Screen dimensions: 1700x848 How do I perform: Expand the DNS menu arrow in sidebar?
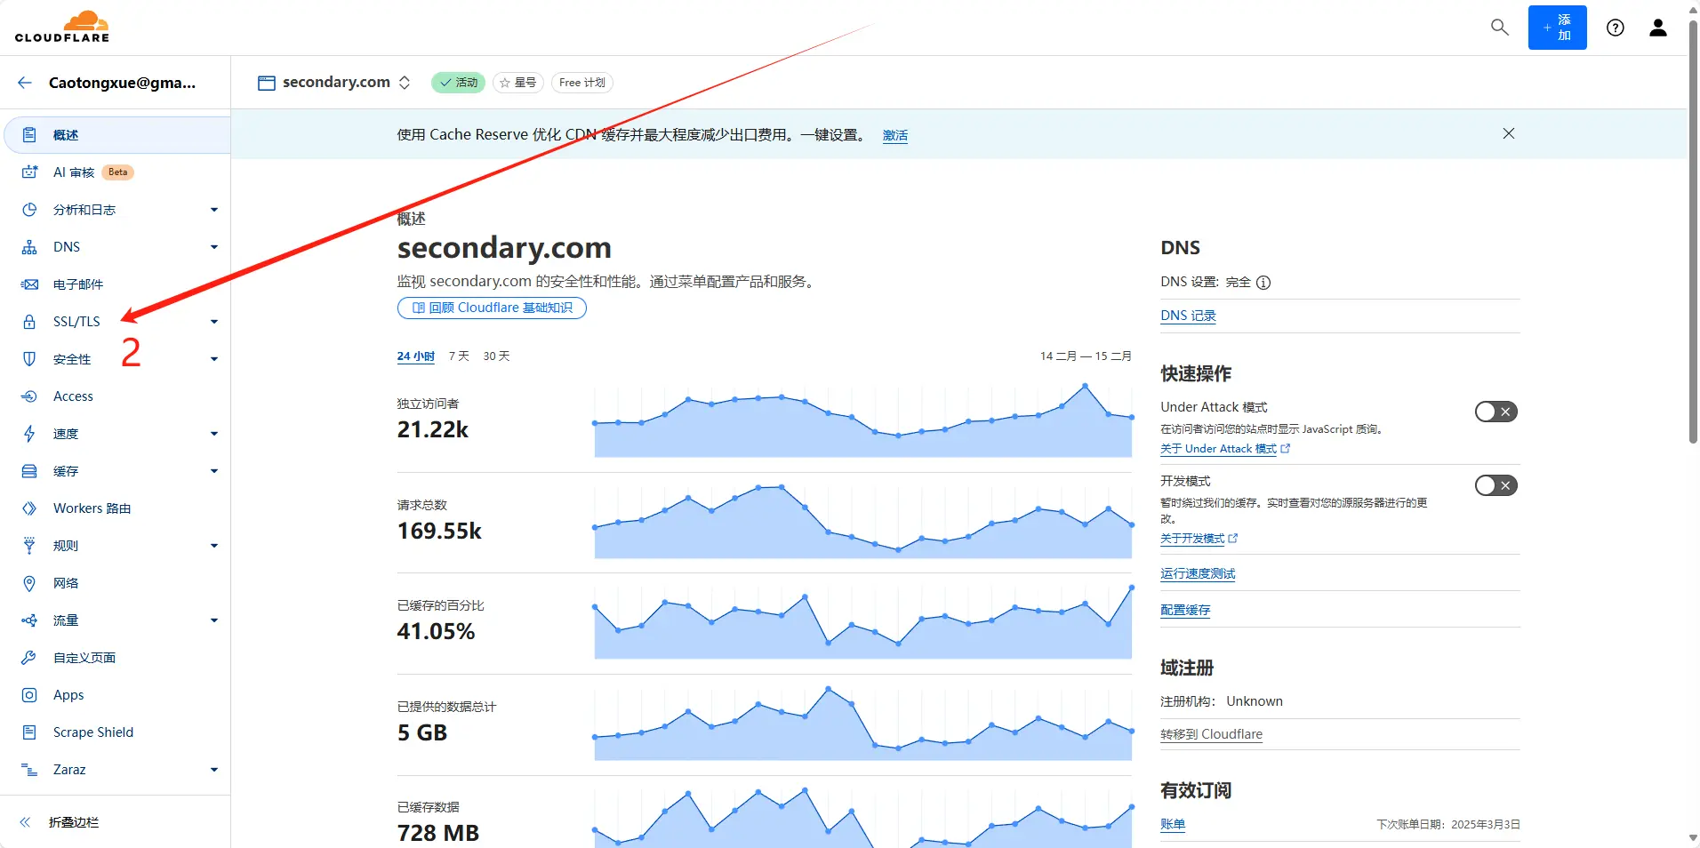point(214,247)
